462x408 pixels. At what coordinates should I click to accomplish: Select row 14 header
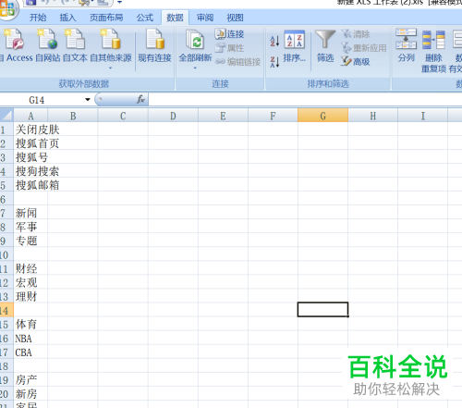tap(6, 310)
